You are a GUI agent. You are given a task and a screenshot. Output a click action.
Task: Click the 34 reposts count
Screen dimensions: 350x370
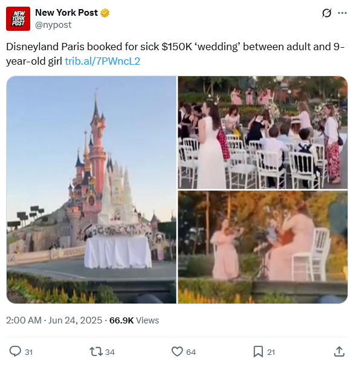click(110, 352)
